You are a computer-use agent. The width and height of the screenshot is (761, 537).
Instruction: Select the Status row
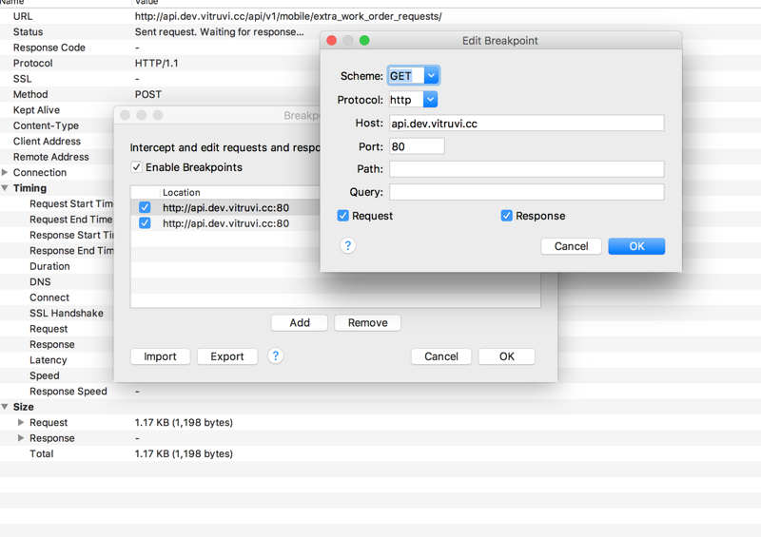(x=380, y=32)
